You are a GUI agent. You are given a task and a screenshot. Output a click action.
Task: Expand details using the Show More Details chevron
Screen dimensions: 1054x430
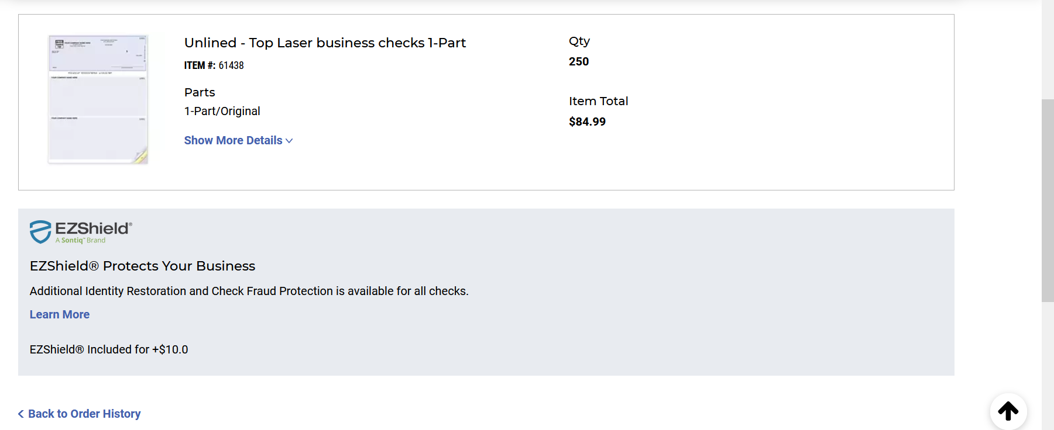click(x=289, y=141)
